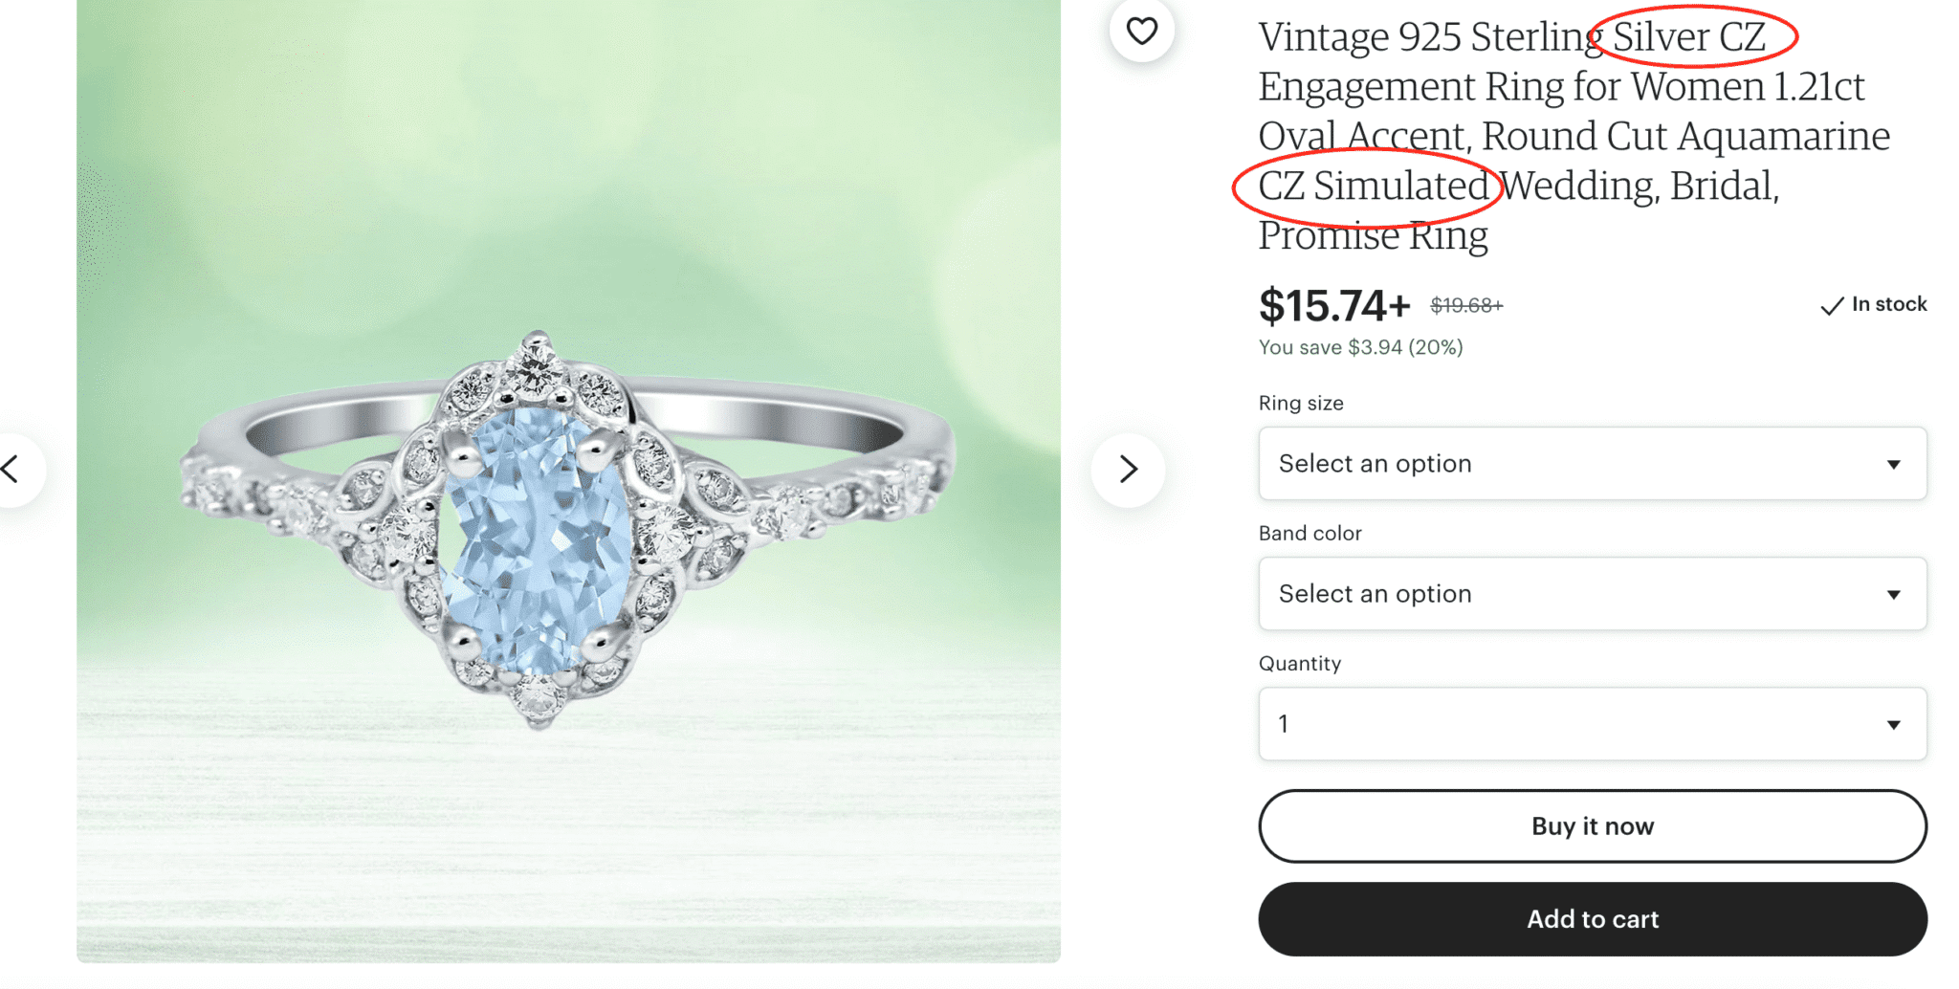This screenshot has width=1959, height=989.
Task: Click the Band color dropdown chevron
Action: 1895,594
